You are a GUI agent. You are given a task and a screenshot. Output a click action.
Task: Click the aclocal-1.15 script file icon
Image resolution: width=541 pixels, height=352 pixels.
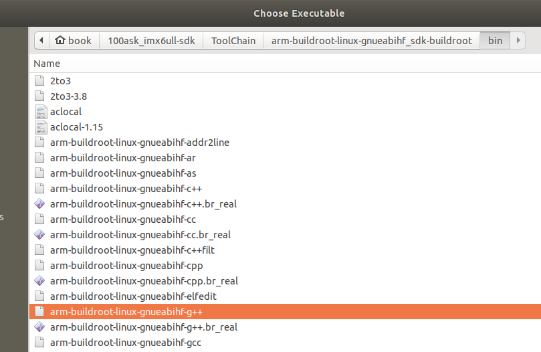click(x=41, y=127)
